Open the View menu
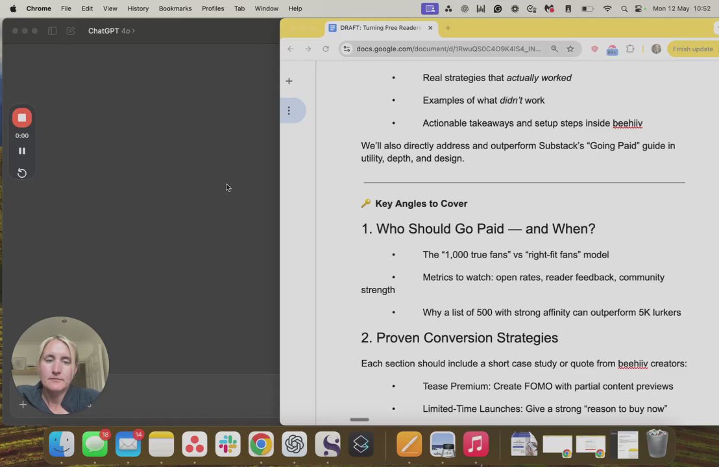The image size is (719, 467). pyautogui.click(x=110, y=8)
